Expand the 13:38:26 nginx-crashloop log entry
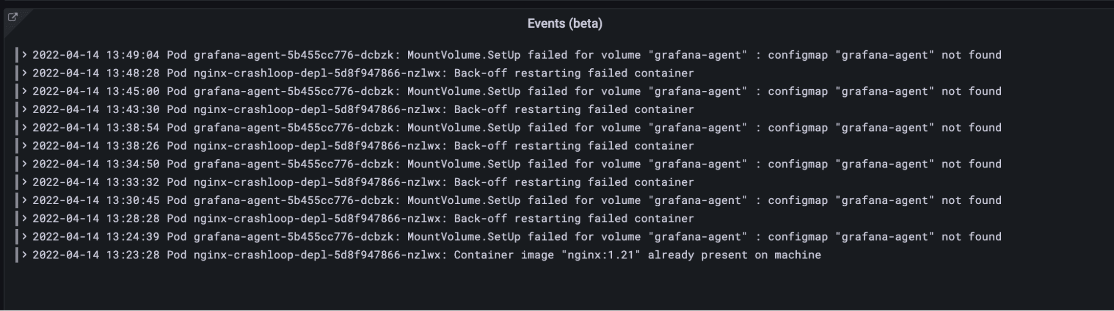 pos(25,145)
